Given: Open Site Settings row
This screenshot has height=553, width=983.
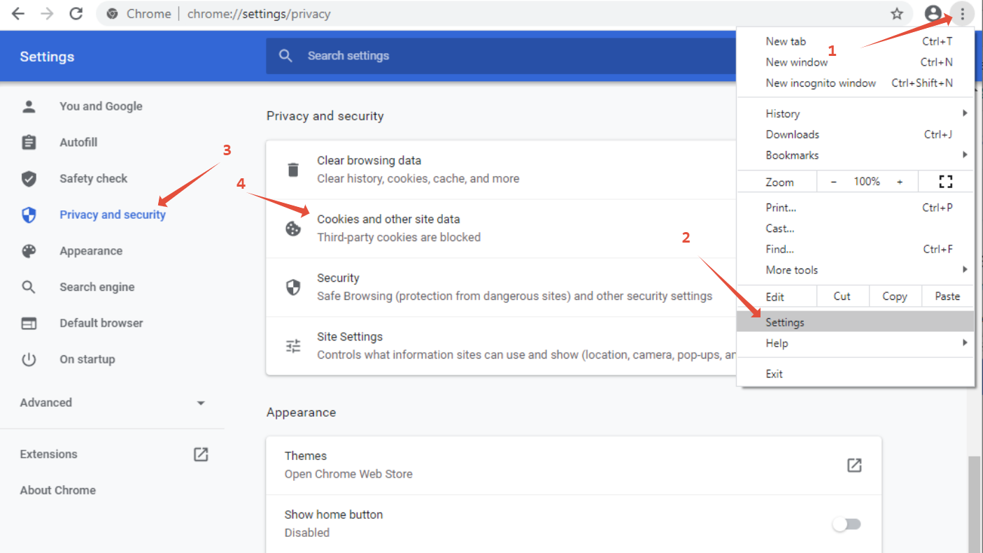Looking at the screenshot, I should tap(501, 346).
